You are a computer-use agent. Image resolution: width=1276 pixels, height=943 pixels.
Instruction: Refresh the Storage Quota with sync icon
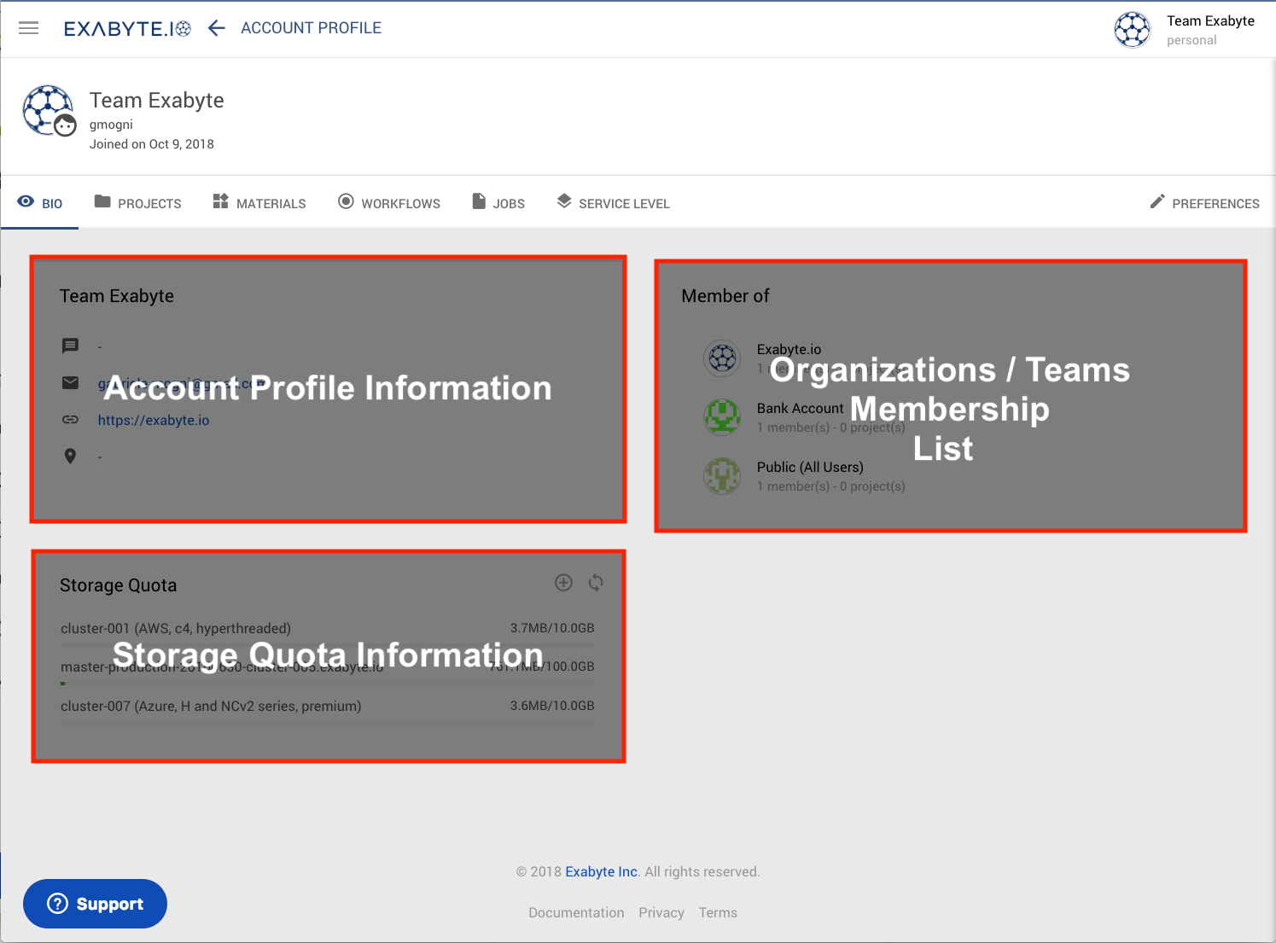596,583
